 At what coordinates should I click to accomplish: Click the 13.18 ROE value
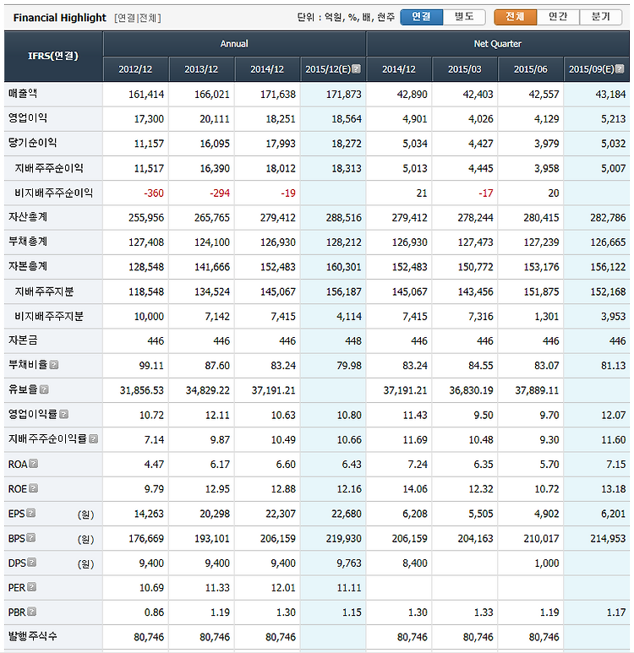tap(613, 489)
